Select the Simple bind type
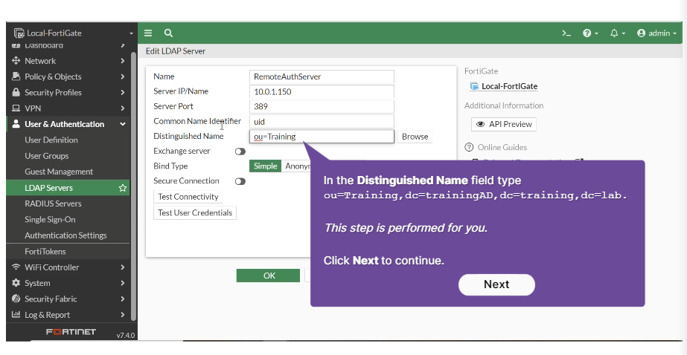This screenshot has height=355, width=687. point(265,166)
